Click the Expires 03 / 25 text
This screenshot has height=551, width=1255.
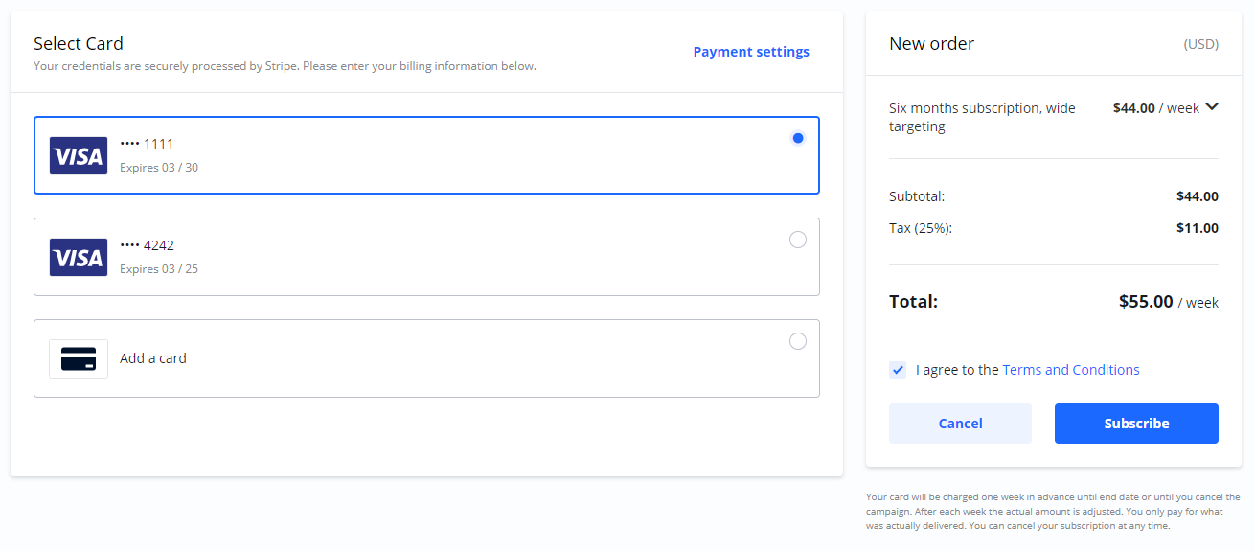(x=159, y=269)
